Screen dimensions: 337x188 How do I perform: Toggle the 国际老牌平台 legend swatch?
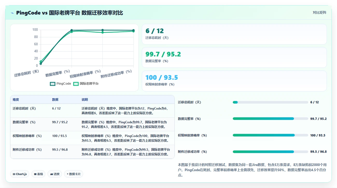(x=76, y=84)
